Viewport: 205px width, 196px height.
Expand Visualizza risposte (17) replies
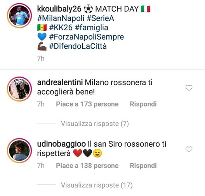tap(97, 185)
